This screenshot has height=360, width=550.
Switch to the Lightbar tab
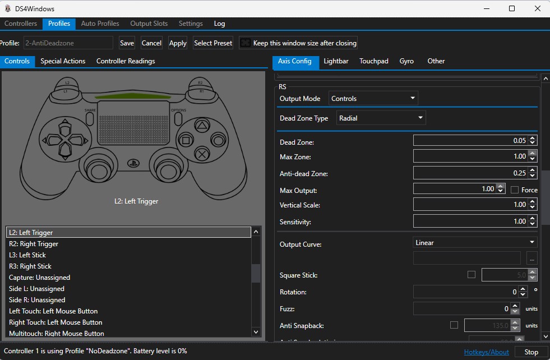point(336,61)
